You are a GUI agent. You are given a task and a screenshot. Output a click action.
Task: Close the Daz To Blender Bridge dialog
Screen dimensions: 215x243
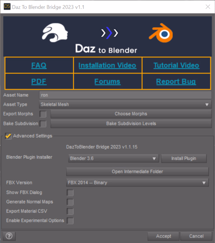pos(208,7)
